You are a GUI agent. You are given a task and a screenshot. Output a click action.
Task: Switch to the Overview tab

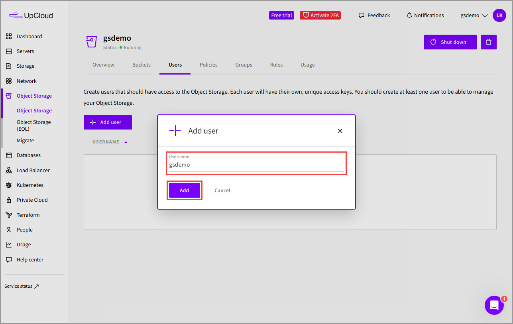pyautogui.click(x=103, y=65)
